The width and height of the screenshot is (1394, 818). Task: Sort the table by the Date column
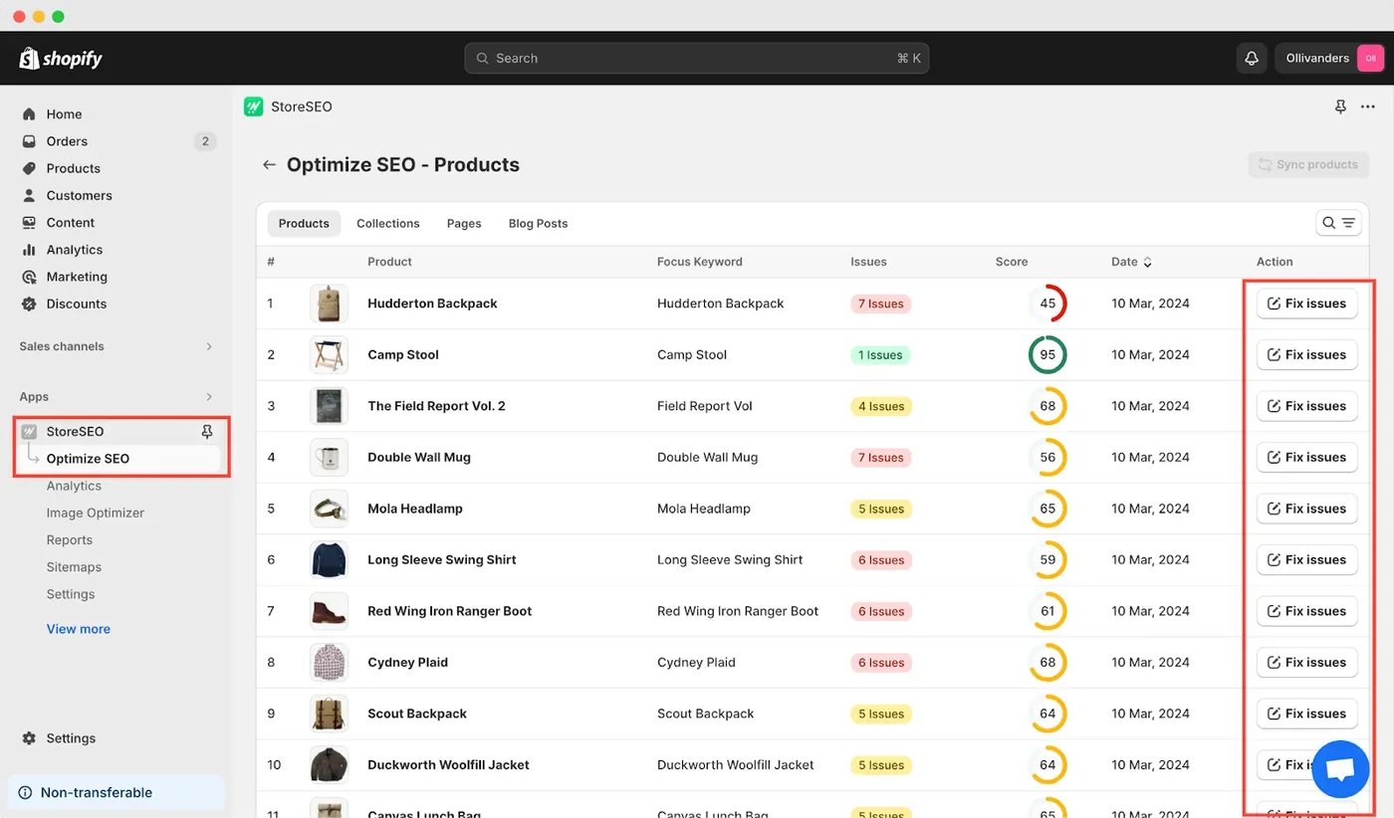click(x=1132, y=262)
